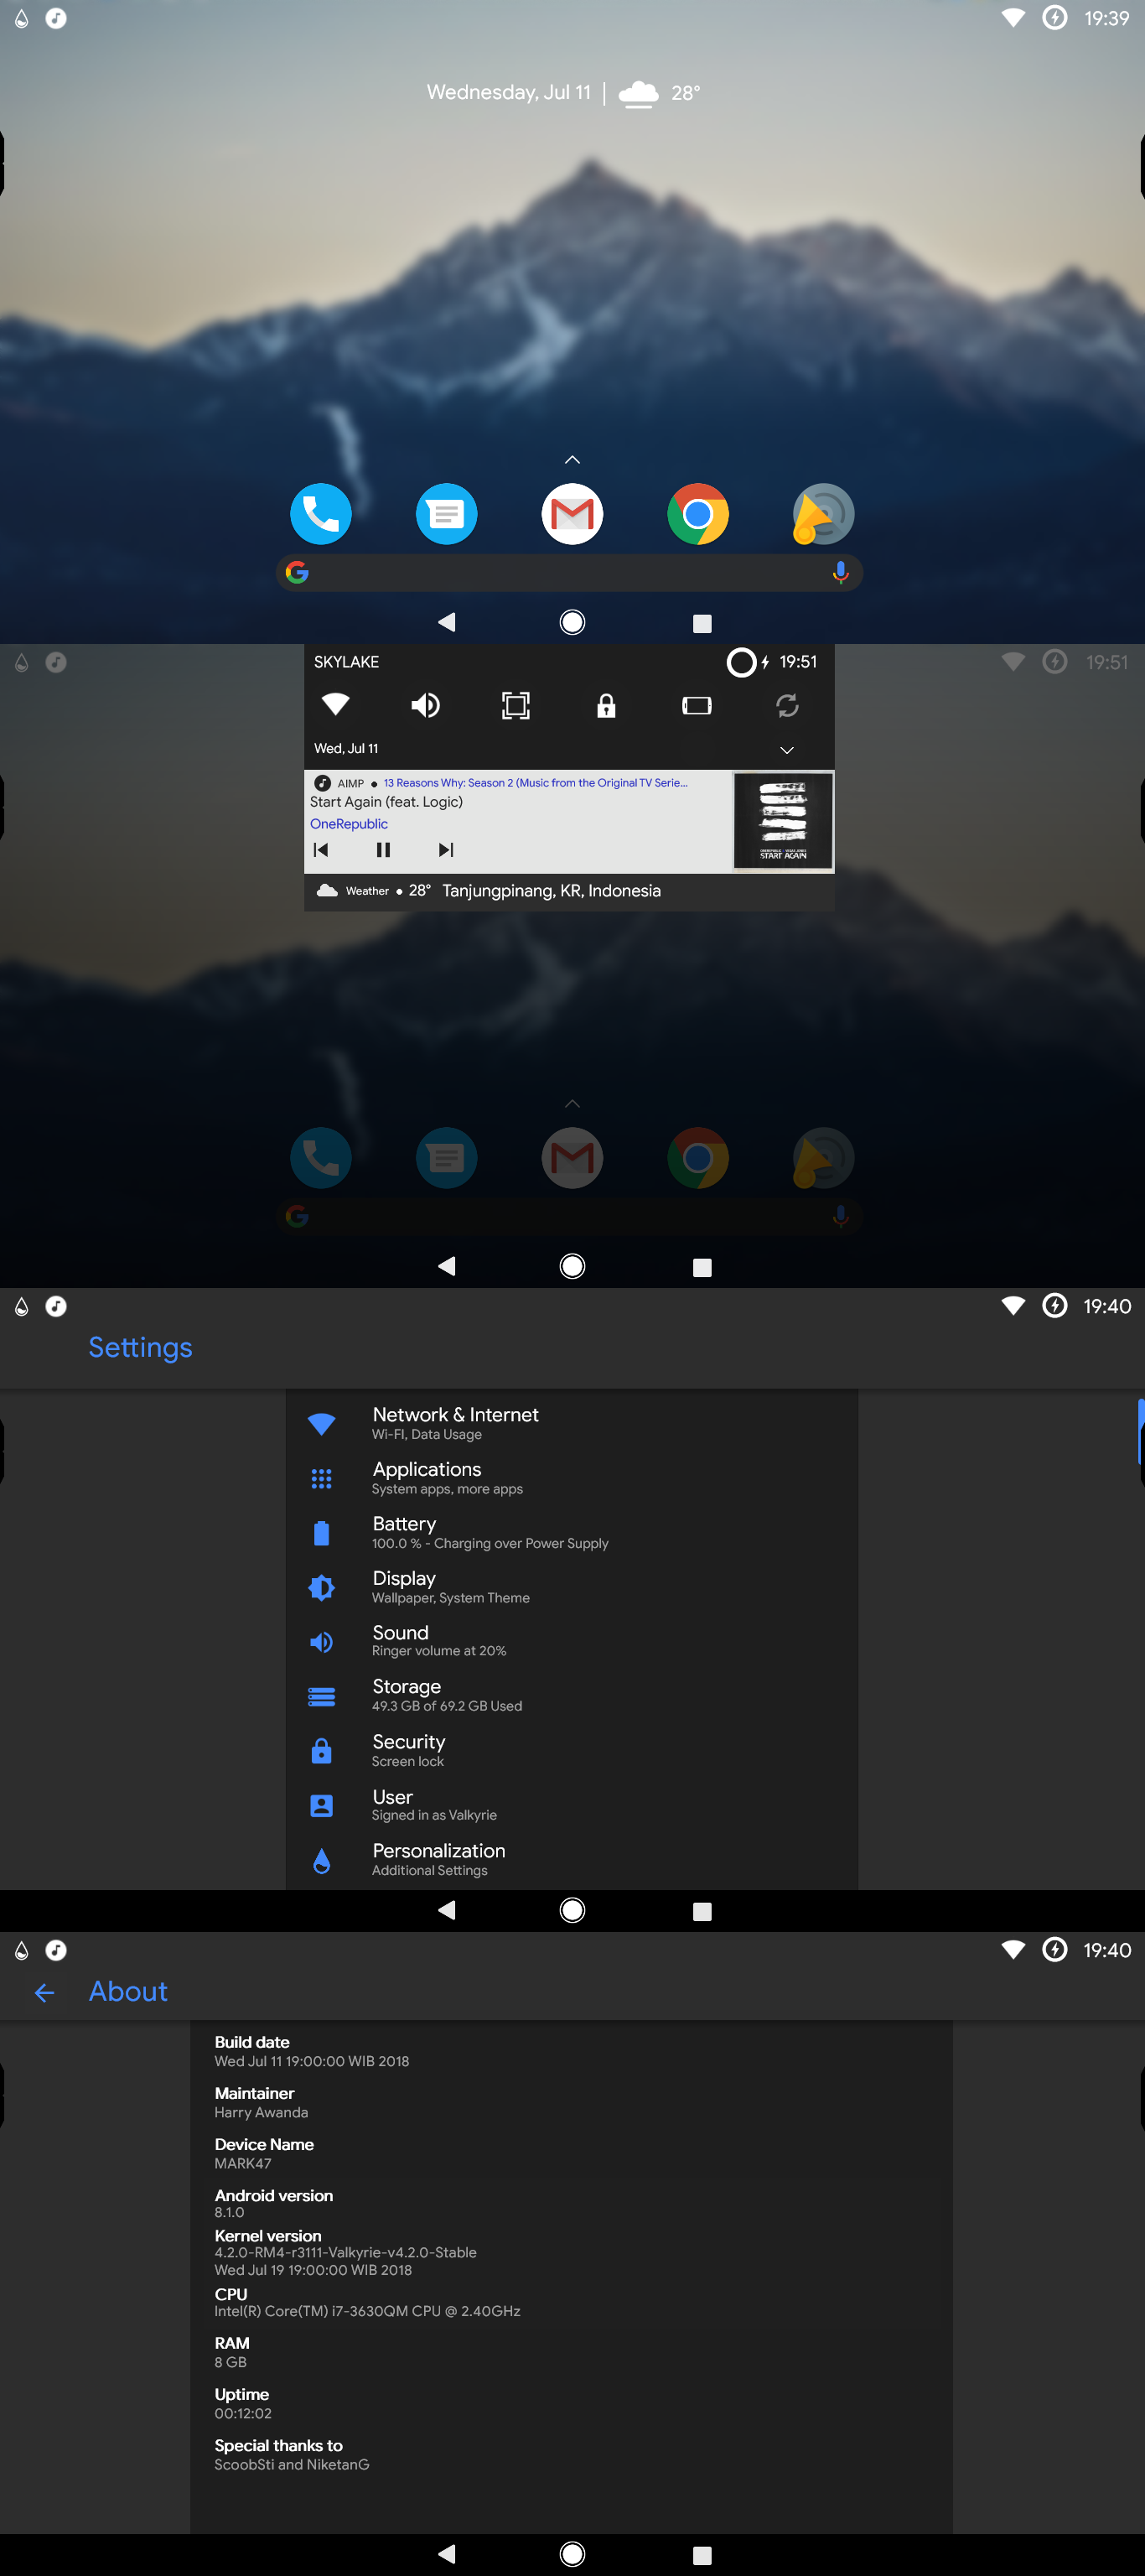Click the Wi-Fi icon beside Network & Internet
This screenshot has width=1145, height=2576.
click(x=321, y=1424)
